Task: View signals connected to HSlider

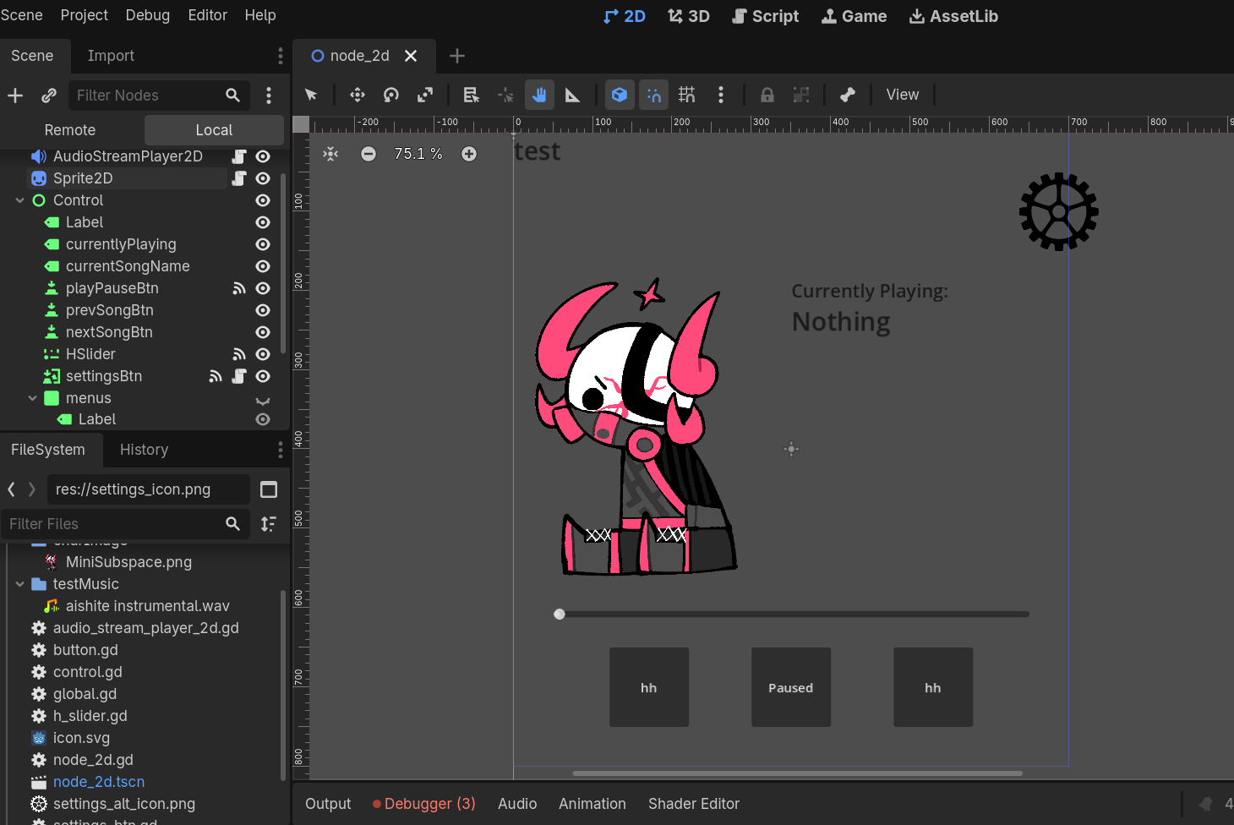Action: (x=239, y=354)
